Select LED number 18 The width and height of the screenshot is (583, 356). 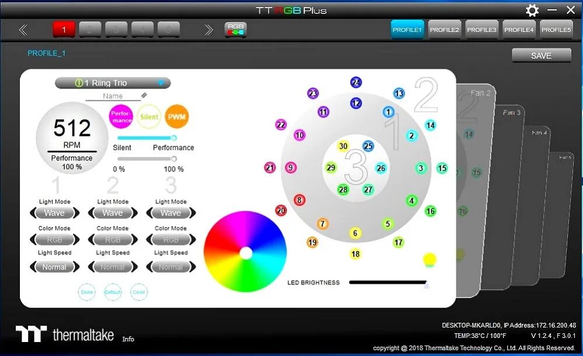click(355, 254)
